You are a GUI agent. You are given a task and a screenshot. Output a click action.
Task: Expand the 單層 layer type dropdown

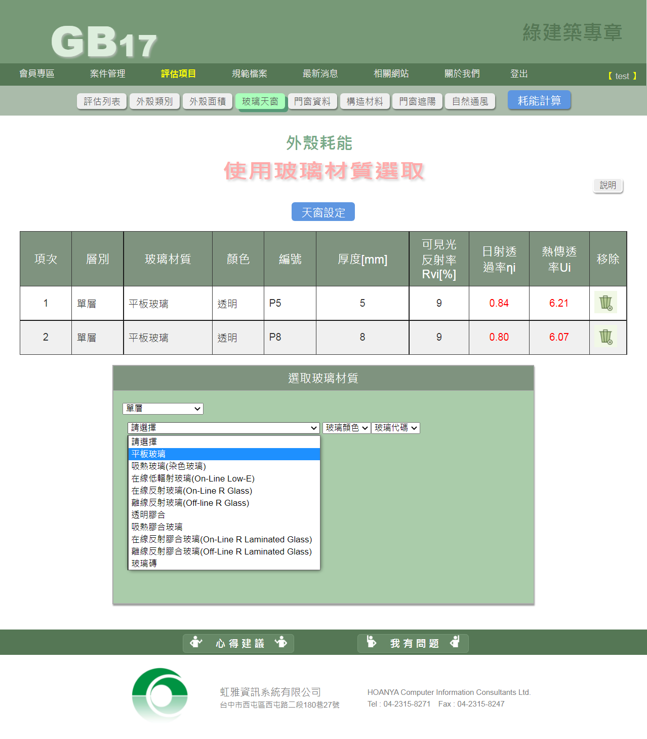[x=163, y=409]
